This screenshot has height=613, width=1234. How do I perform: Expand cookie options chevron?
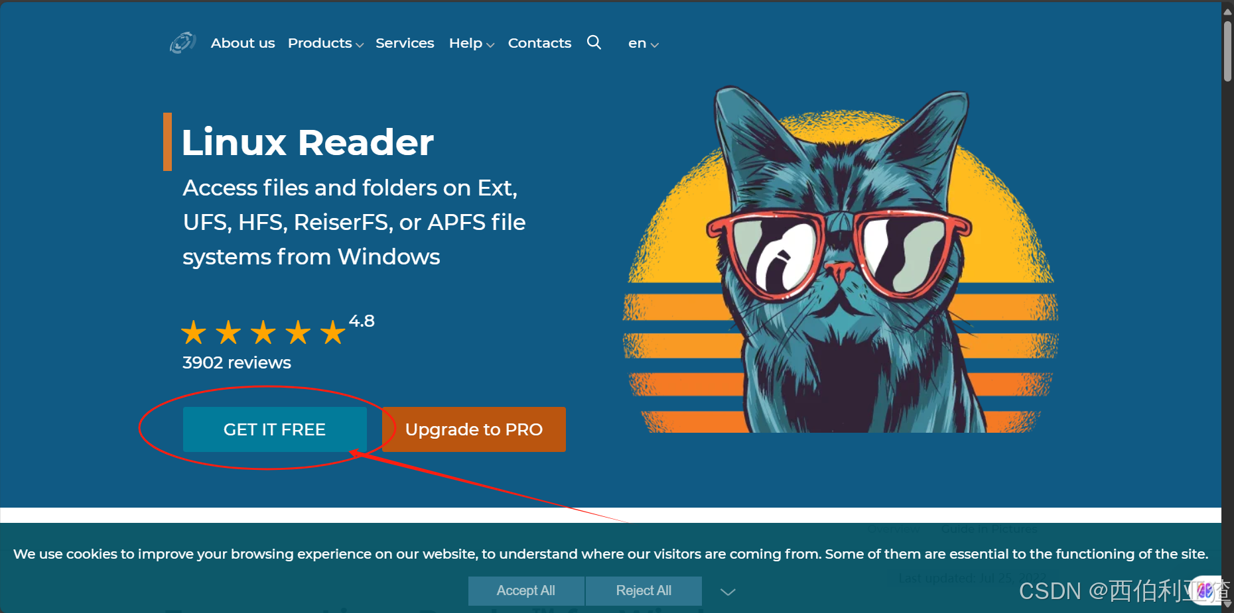[x=728, y=592]
